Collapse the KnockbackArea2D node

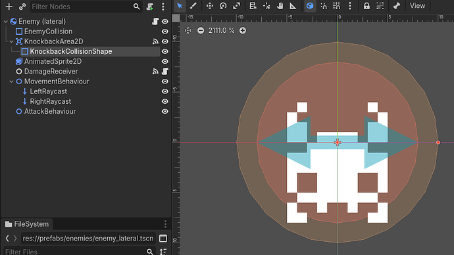12,41
